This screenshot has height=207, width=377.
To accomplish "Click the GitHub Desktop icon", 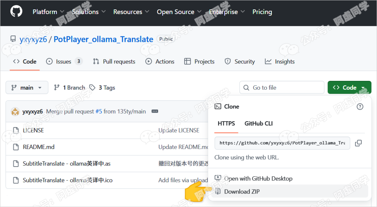I will [218, 178].
